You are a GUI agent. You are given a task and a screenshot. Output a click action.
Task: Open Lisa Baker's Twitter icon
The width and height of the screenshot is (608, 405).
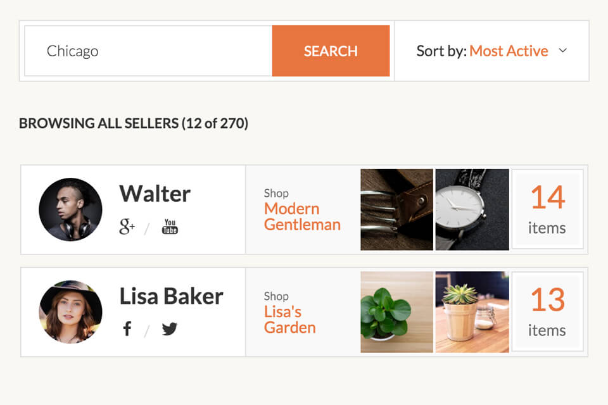click(170, 328)
